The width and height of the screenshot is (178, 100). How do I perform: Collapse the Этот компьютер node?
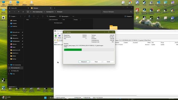(x=9, y=65)
